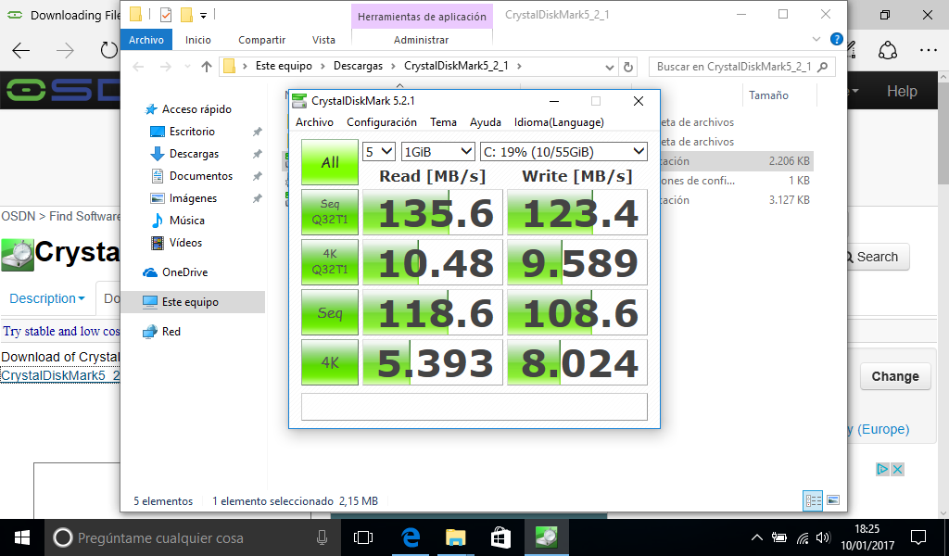Viewport: 949px width, 556px height.
Task: Open Documentos in navigation pane
Action: (x=201, y=176)
